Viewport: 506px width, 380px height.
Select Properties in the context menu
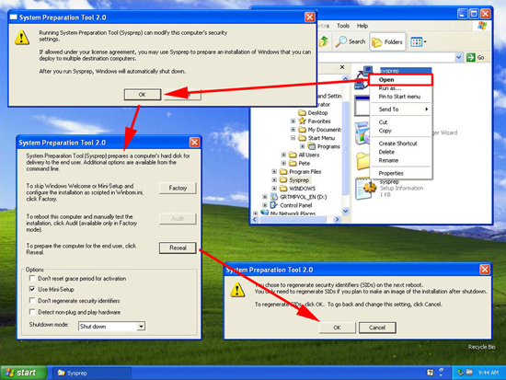coord(391,173)
